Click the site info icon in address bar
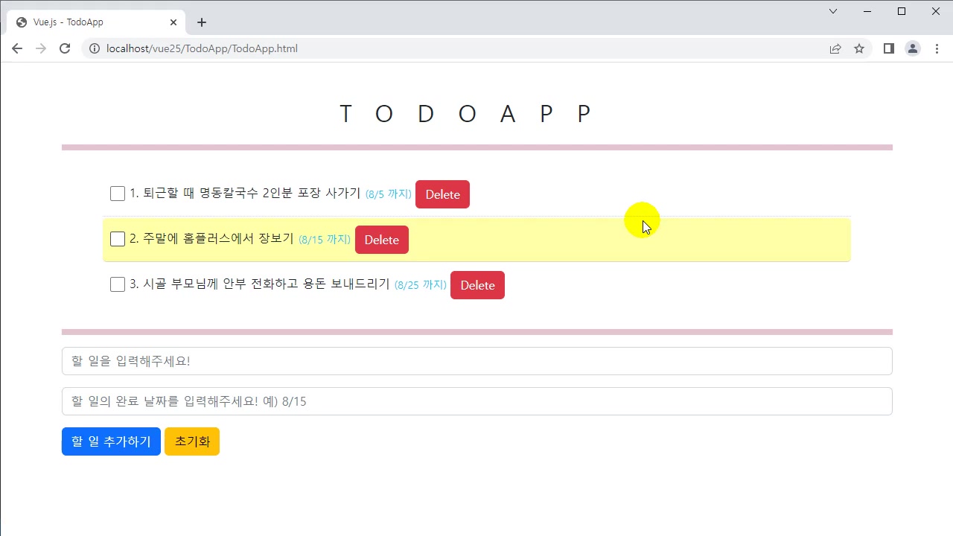Image resolution: width=953 pixels, height=536 pixels. tap(94, 48)
